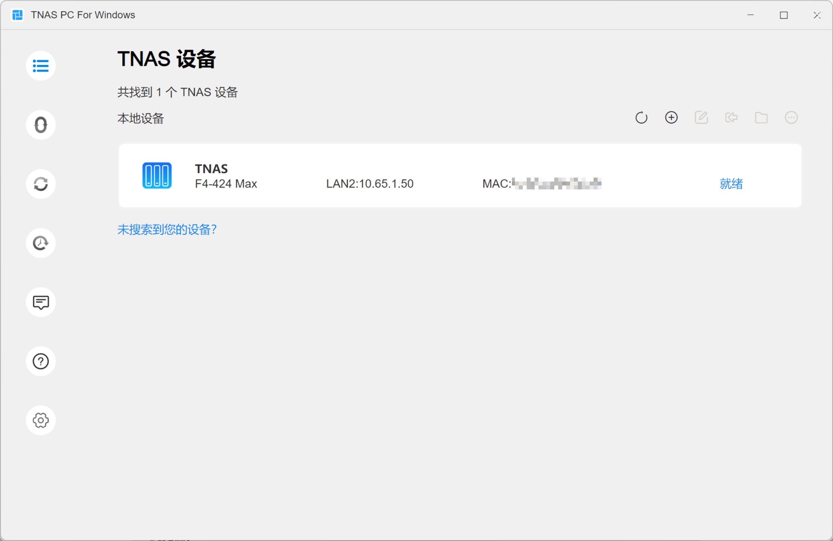Image resolution: width=833 pixels, height=541 pixels.
Task: Select the LAN2:10.65.1.50 address text
Action: (x=370, y=184)
